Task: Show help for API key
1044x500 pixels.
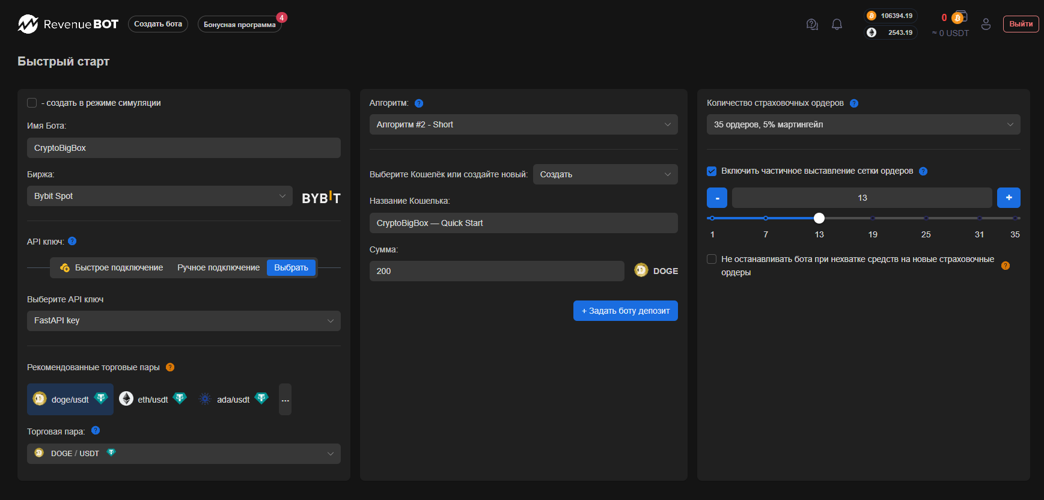Action: (x=72, y=241)
